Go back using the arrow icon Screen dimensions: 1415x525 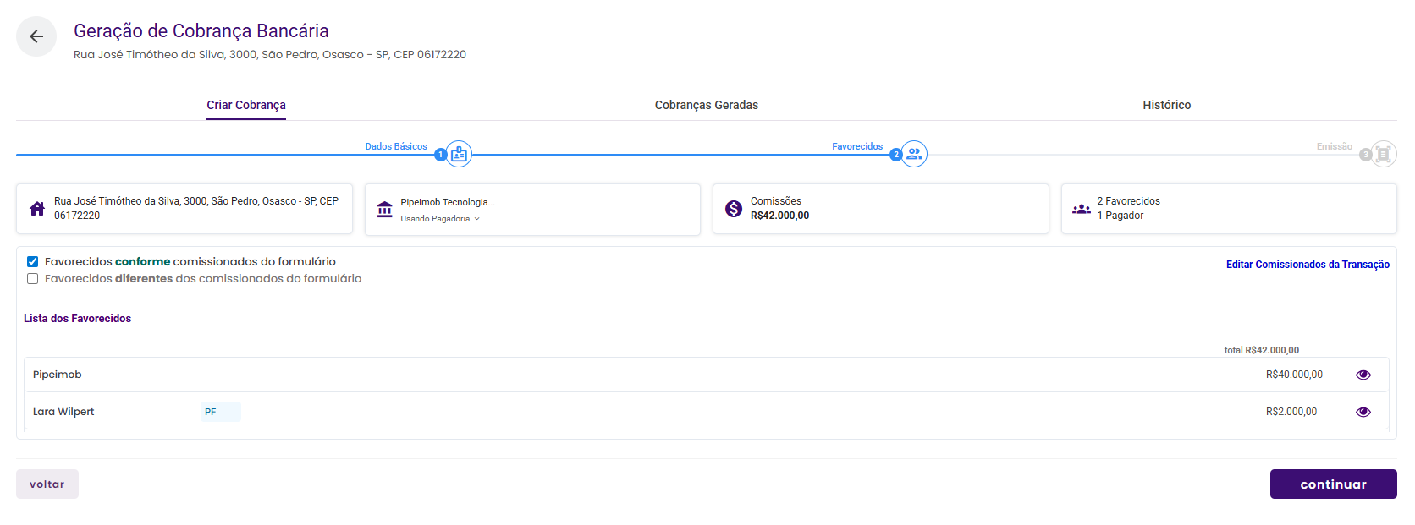[x=36, y=36]
